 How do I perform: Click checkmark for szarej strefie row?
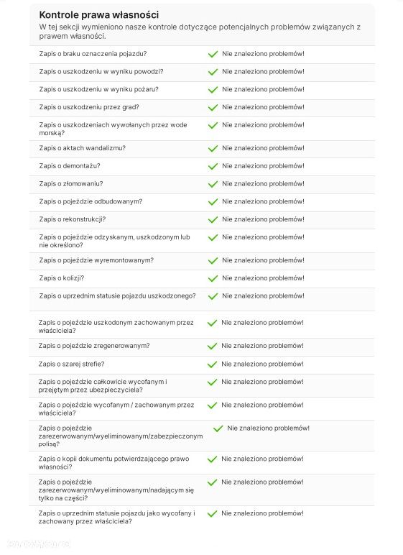(212, 364)
